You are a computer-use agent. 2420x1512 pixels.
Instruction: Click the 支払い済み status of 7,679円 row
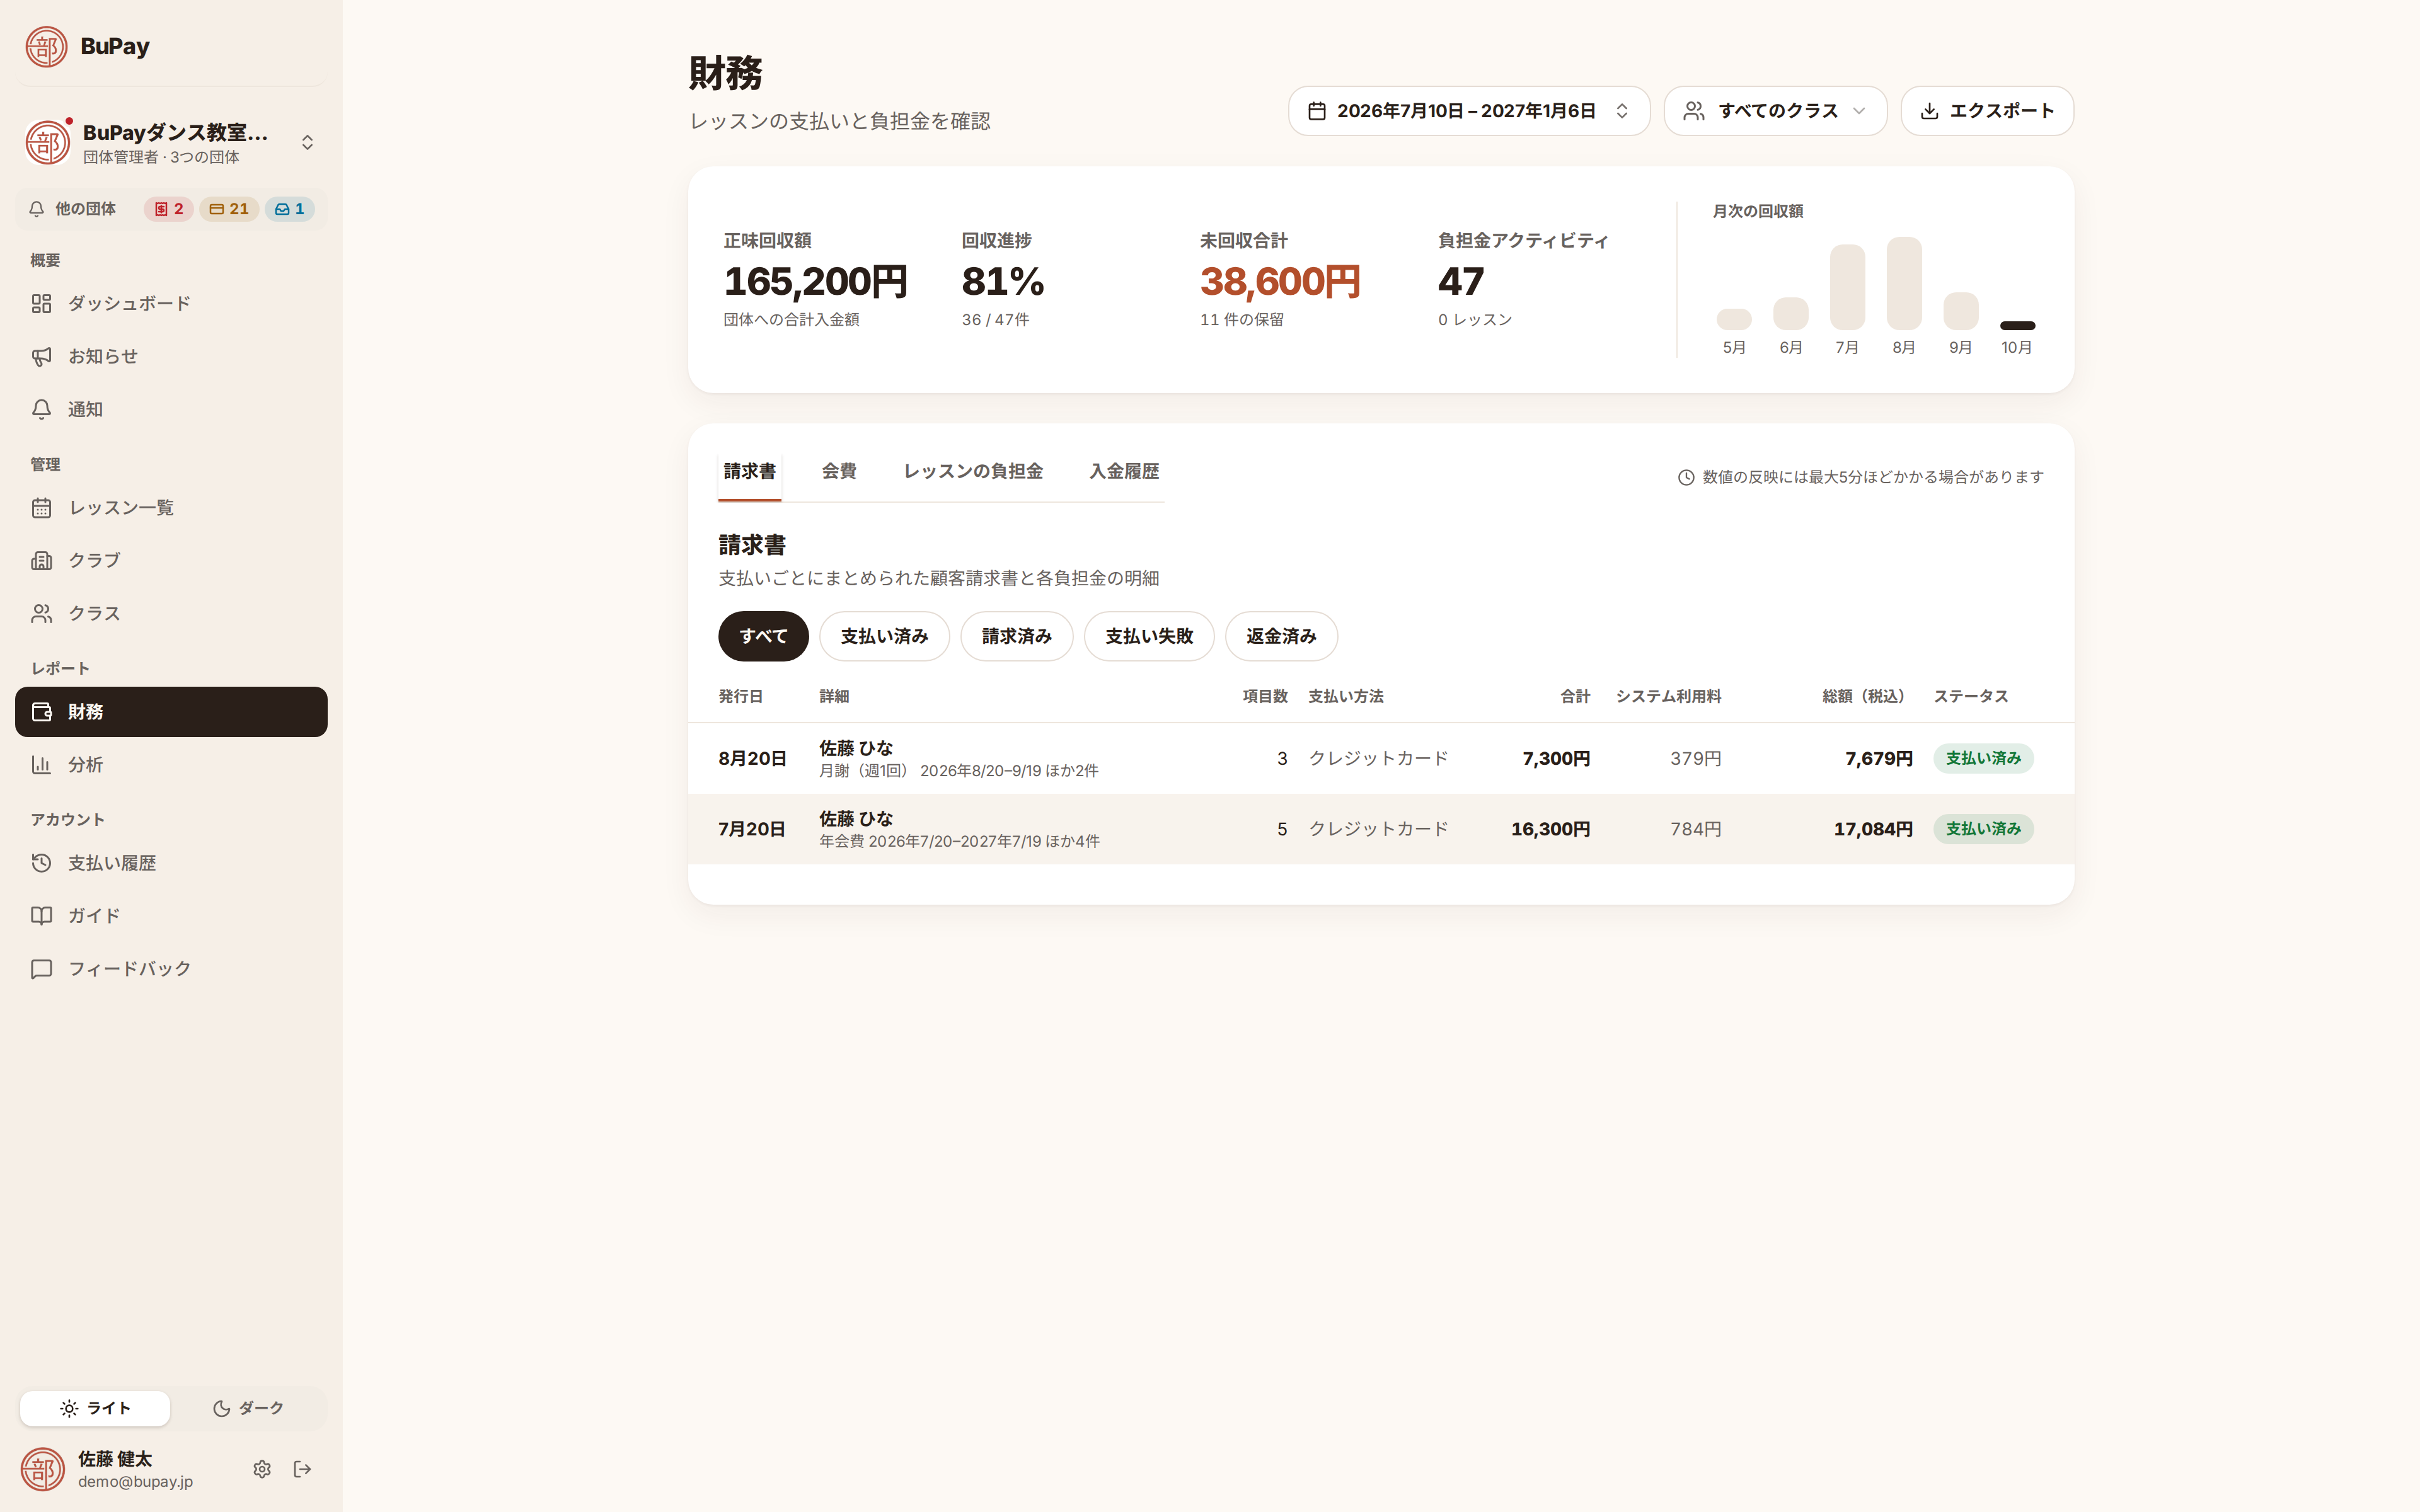(1983, 759)
